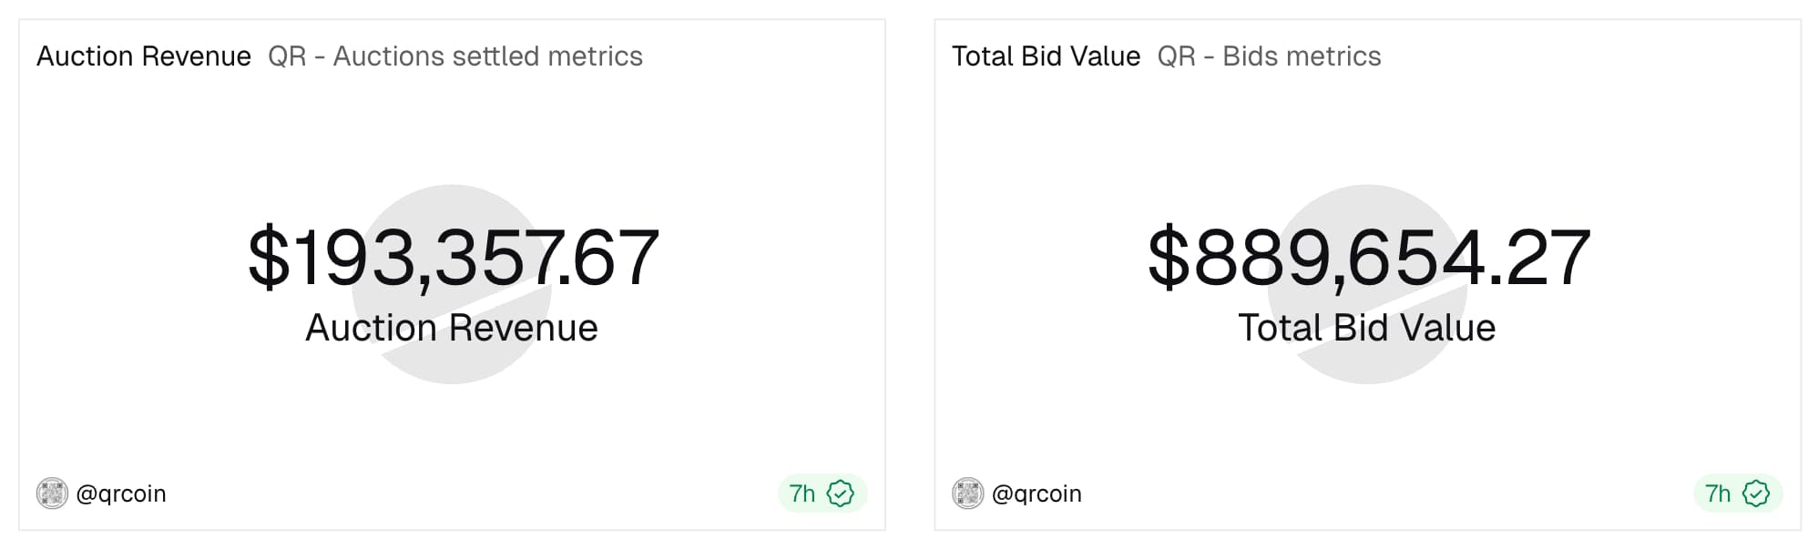The image size is (1818, 550).
Task: Open the QR - Auctions settled metrics query
Action: click(x=455, y=56)
